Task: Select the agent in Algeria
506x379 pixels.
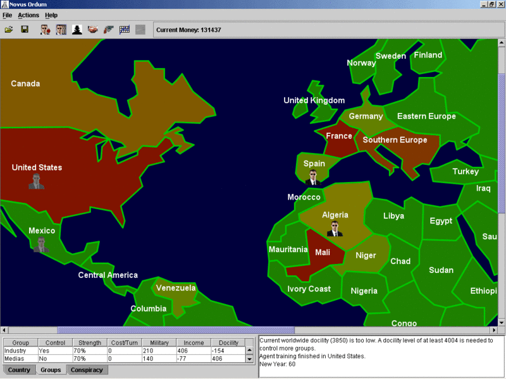Action: pyautogui.click(x=335, y=229)
